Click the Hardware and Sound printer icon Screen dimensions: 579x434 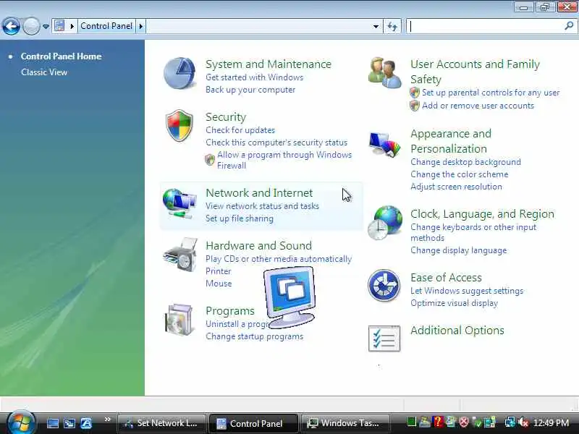click(180, 255)
